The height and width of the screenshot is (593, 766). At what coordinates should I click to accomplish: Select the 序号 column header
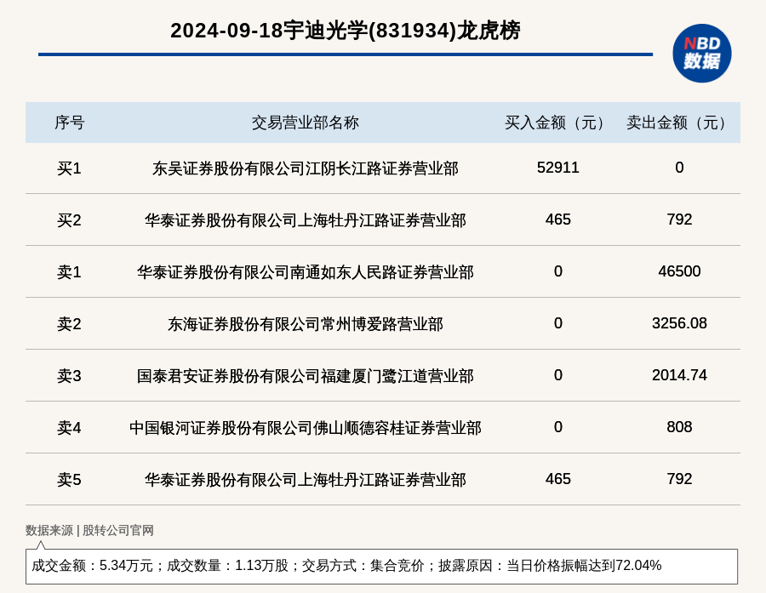click(69, 123)
